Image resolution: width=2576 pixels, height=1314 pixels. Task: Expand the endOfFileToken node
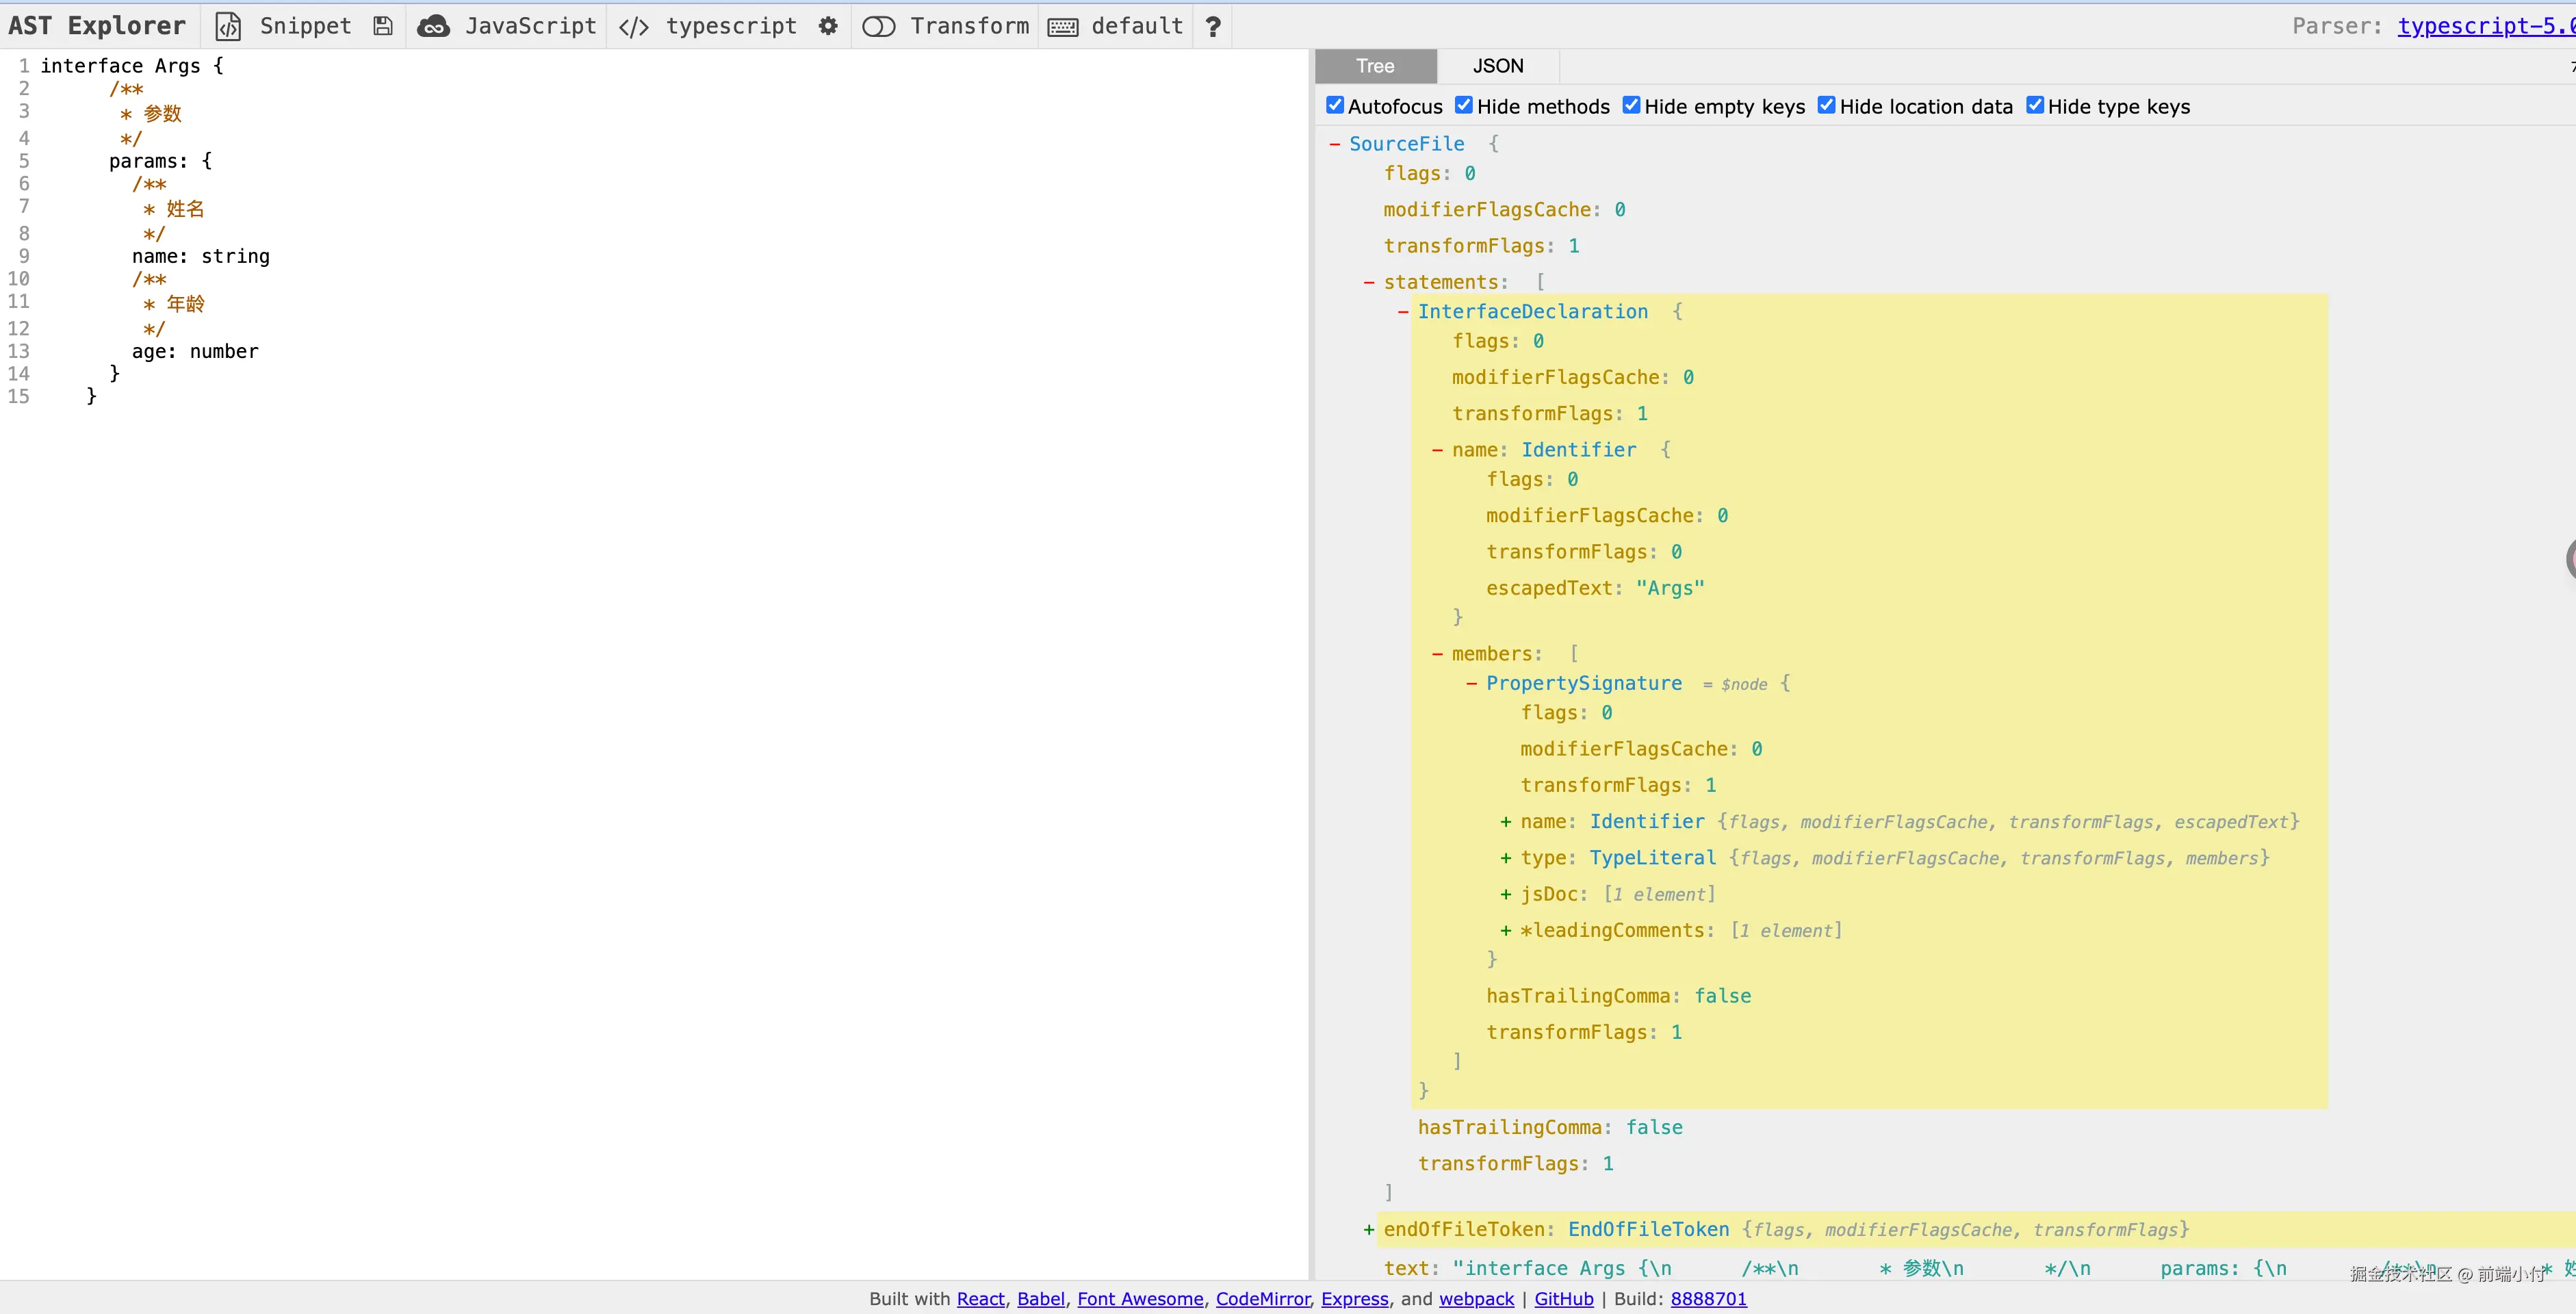coord(1369,1229)
